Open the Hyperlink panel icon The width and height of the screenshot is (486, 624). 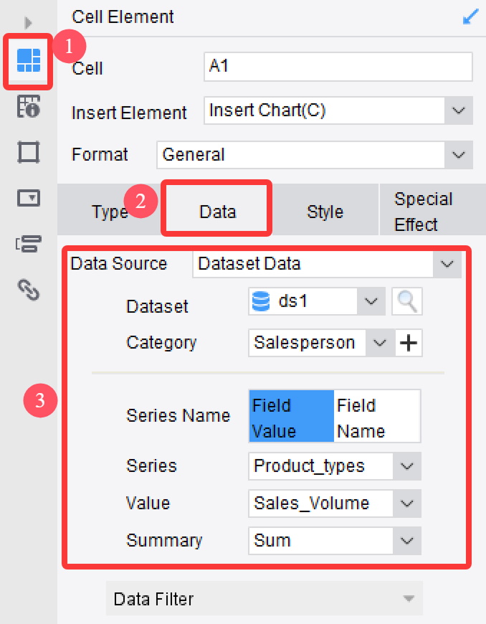(x=29, y=290)
